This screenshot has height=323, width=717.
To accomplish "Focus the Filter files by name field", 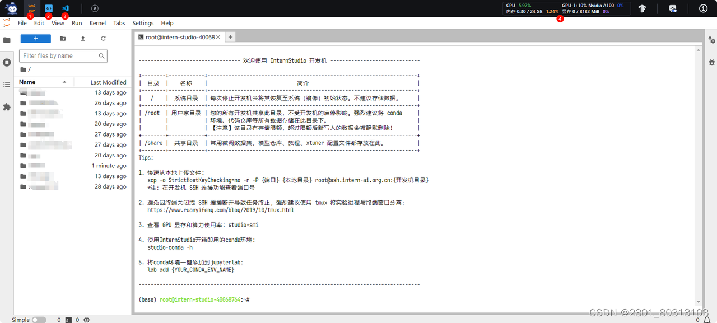I will click(x=63, y=56).
